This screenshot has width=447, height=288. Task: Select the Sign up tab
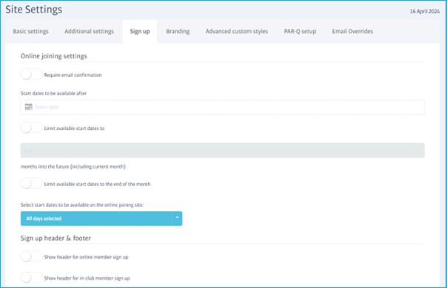140,31
